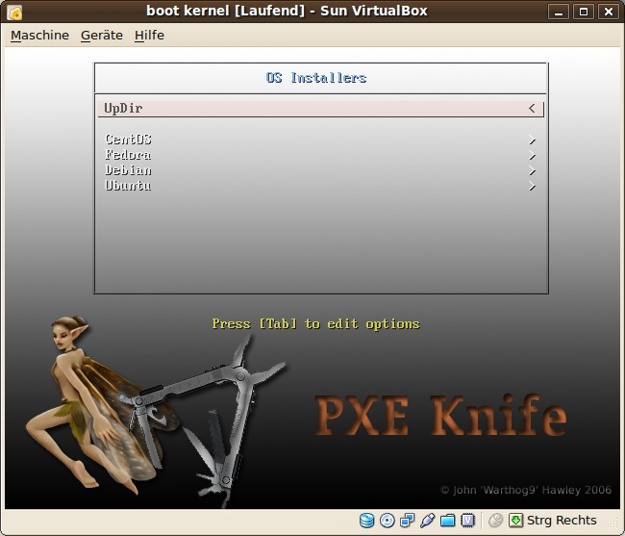
Task: Click the VirtualBox window icon in title bar
Action: point(14,12)
